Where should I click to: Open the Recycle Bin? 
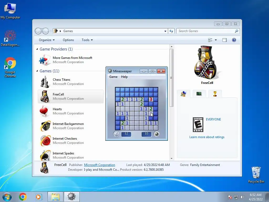256,175
